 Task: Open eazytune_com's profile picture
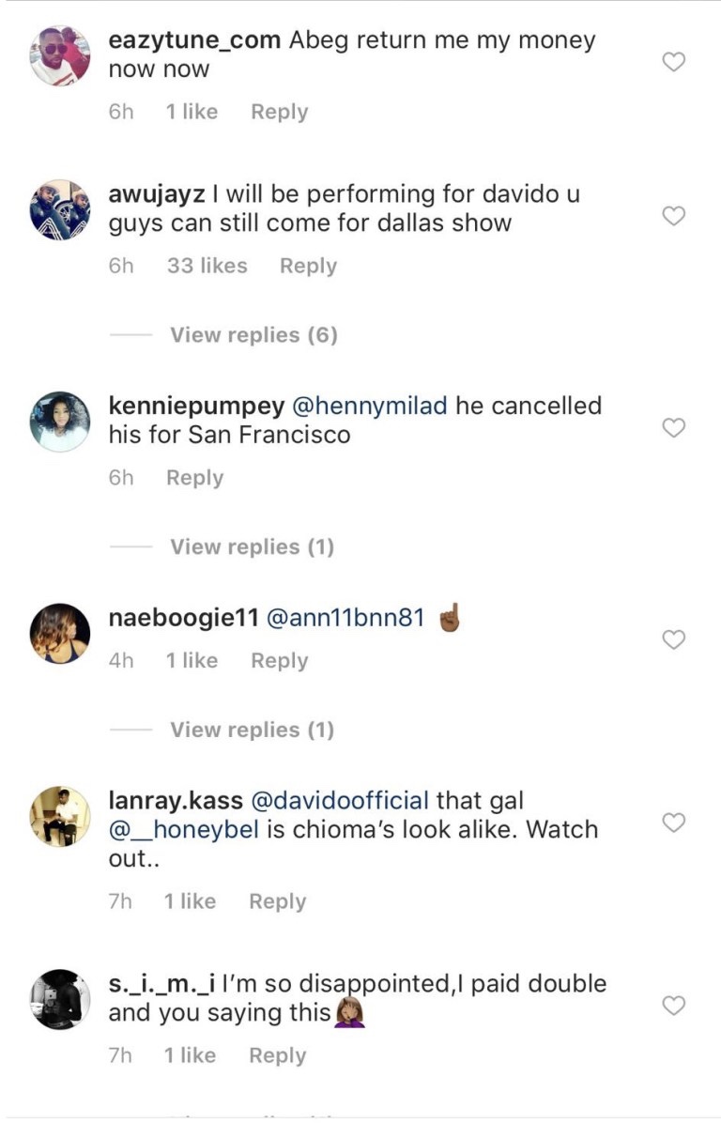(x=60, y=55)
